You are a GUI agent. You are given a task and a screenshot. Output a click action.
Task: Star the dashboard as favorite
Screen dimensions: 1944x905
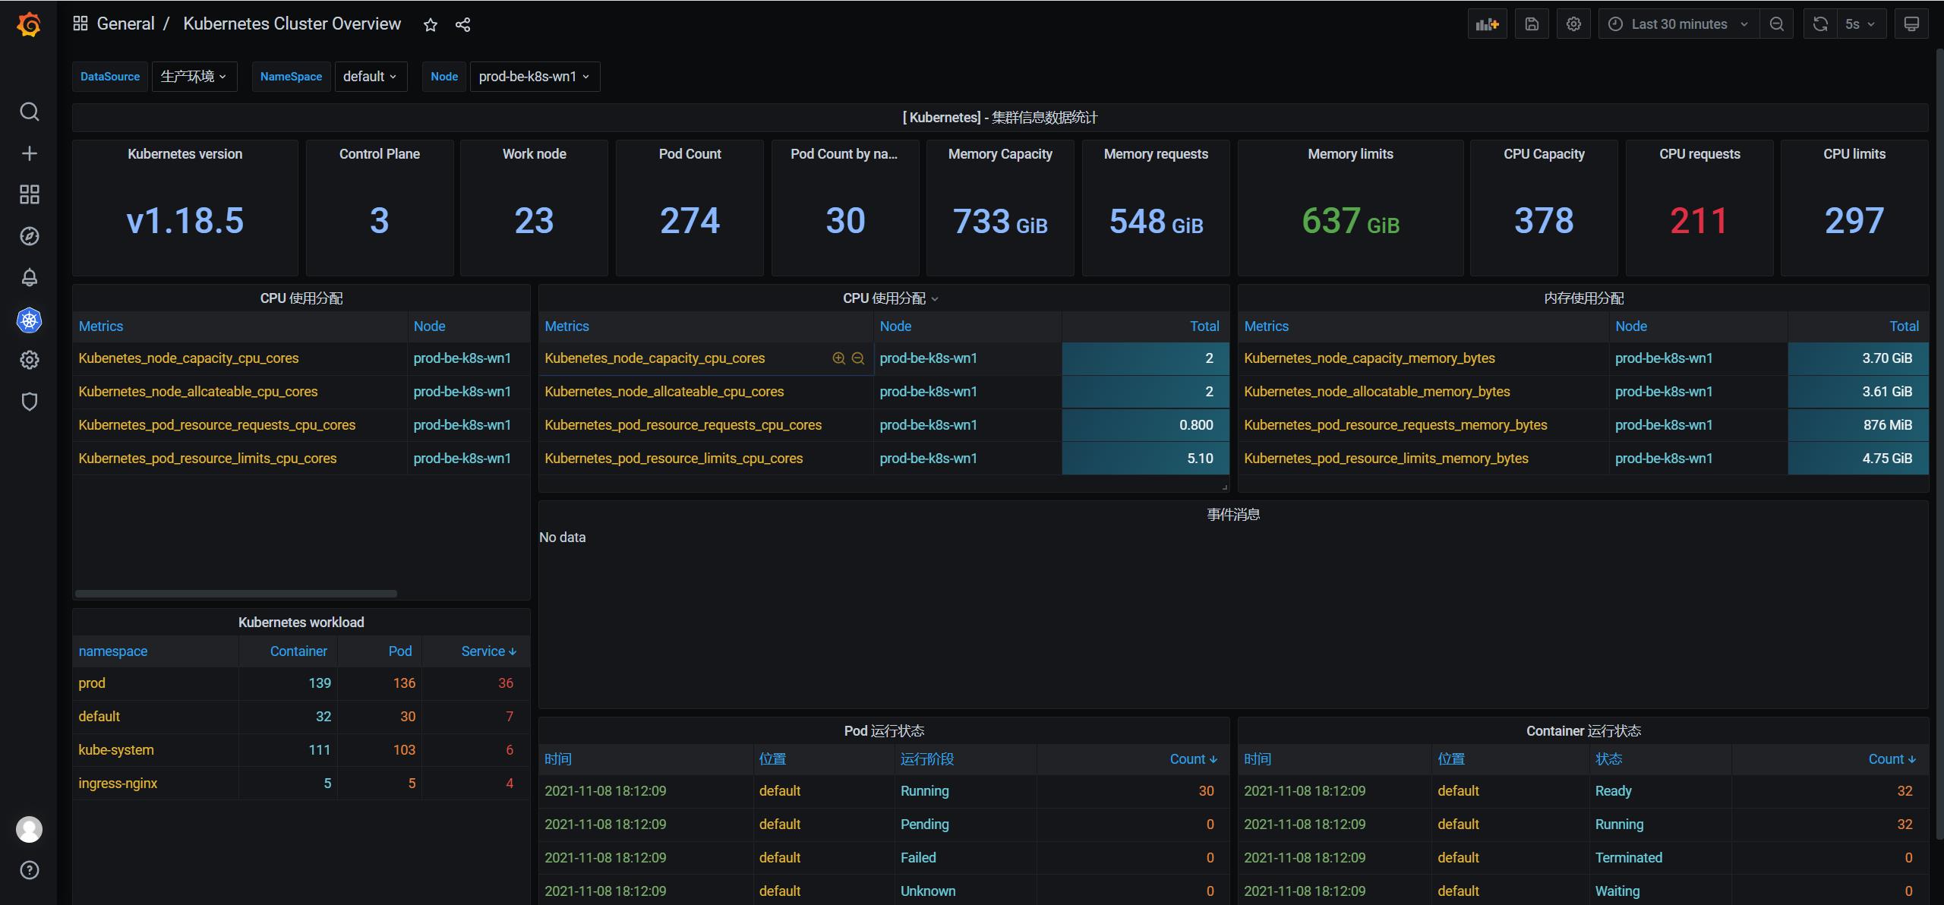(430, 25)
